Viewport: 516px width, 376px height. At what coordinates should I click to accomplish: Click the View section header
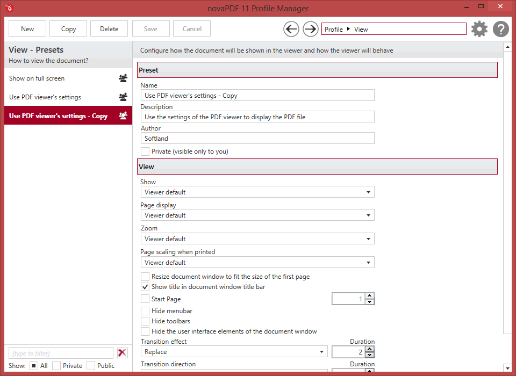point(317,167)
